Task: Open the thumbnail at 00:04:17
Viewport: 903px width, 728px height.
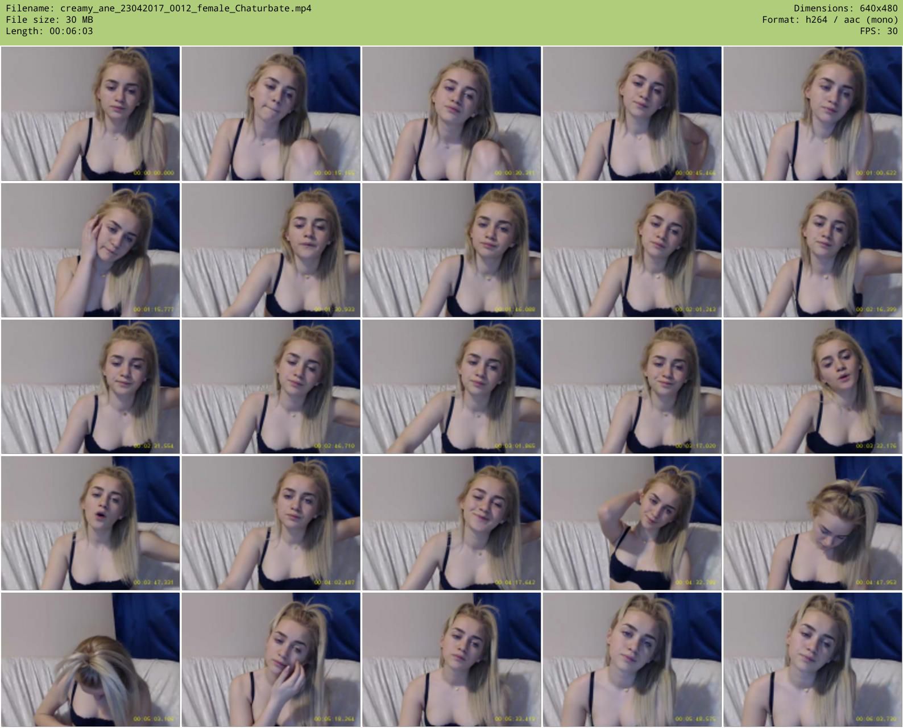Action: [x=451, y=523]
